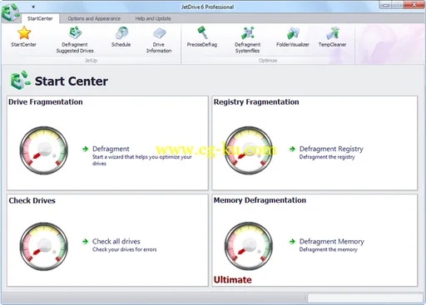Open quick access toolbar dropdown arrow
The image size is (426, 305).
33,7
